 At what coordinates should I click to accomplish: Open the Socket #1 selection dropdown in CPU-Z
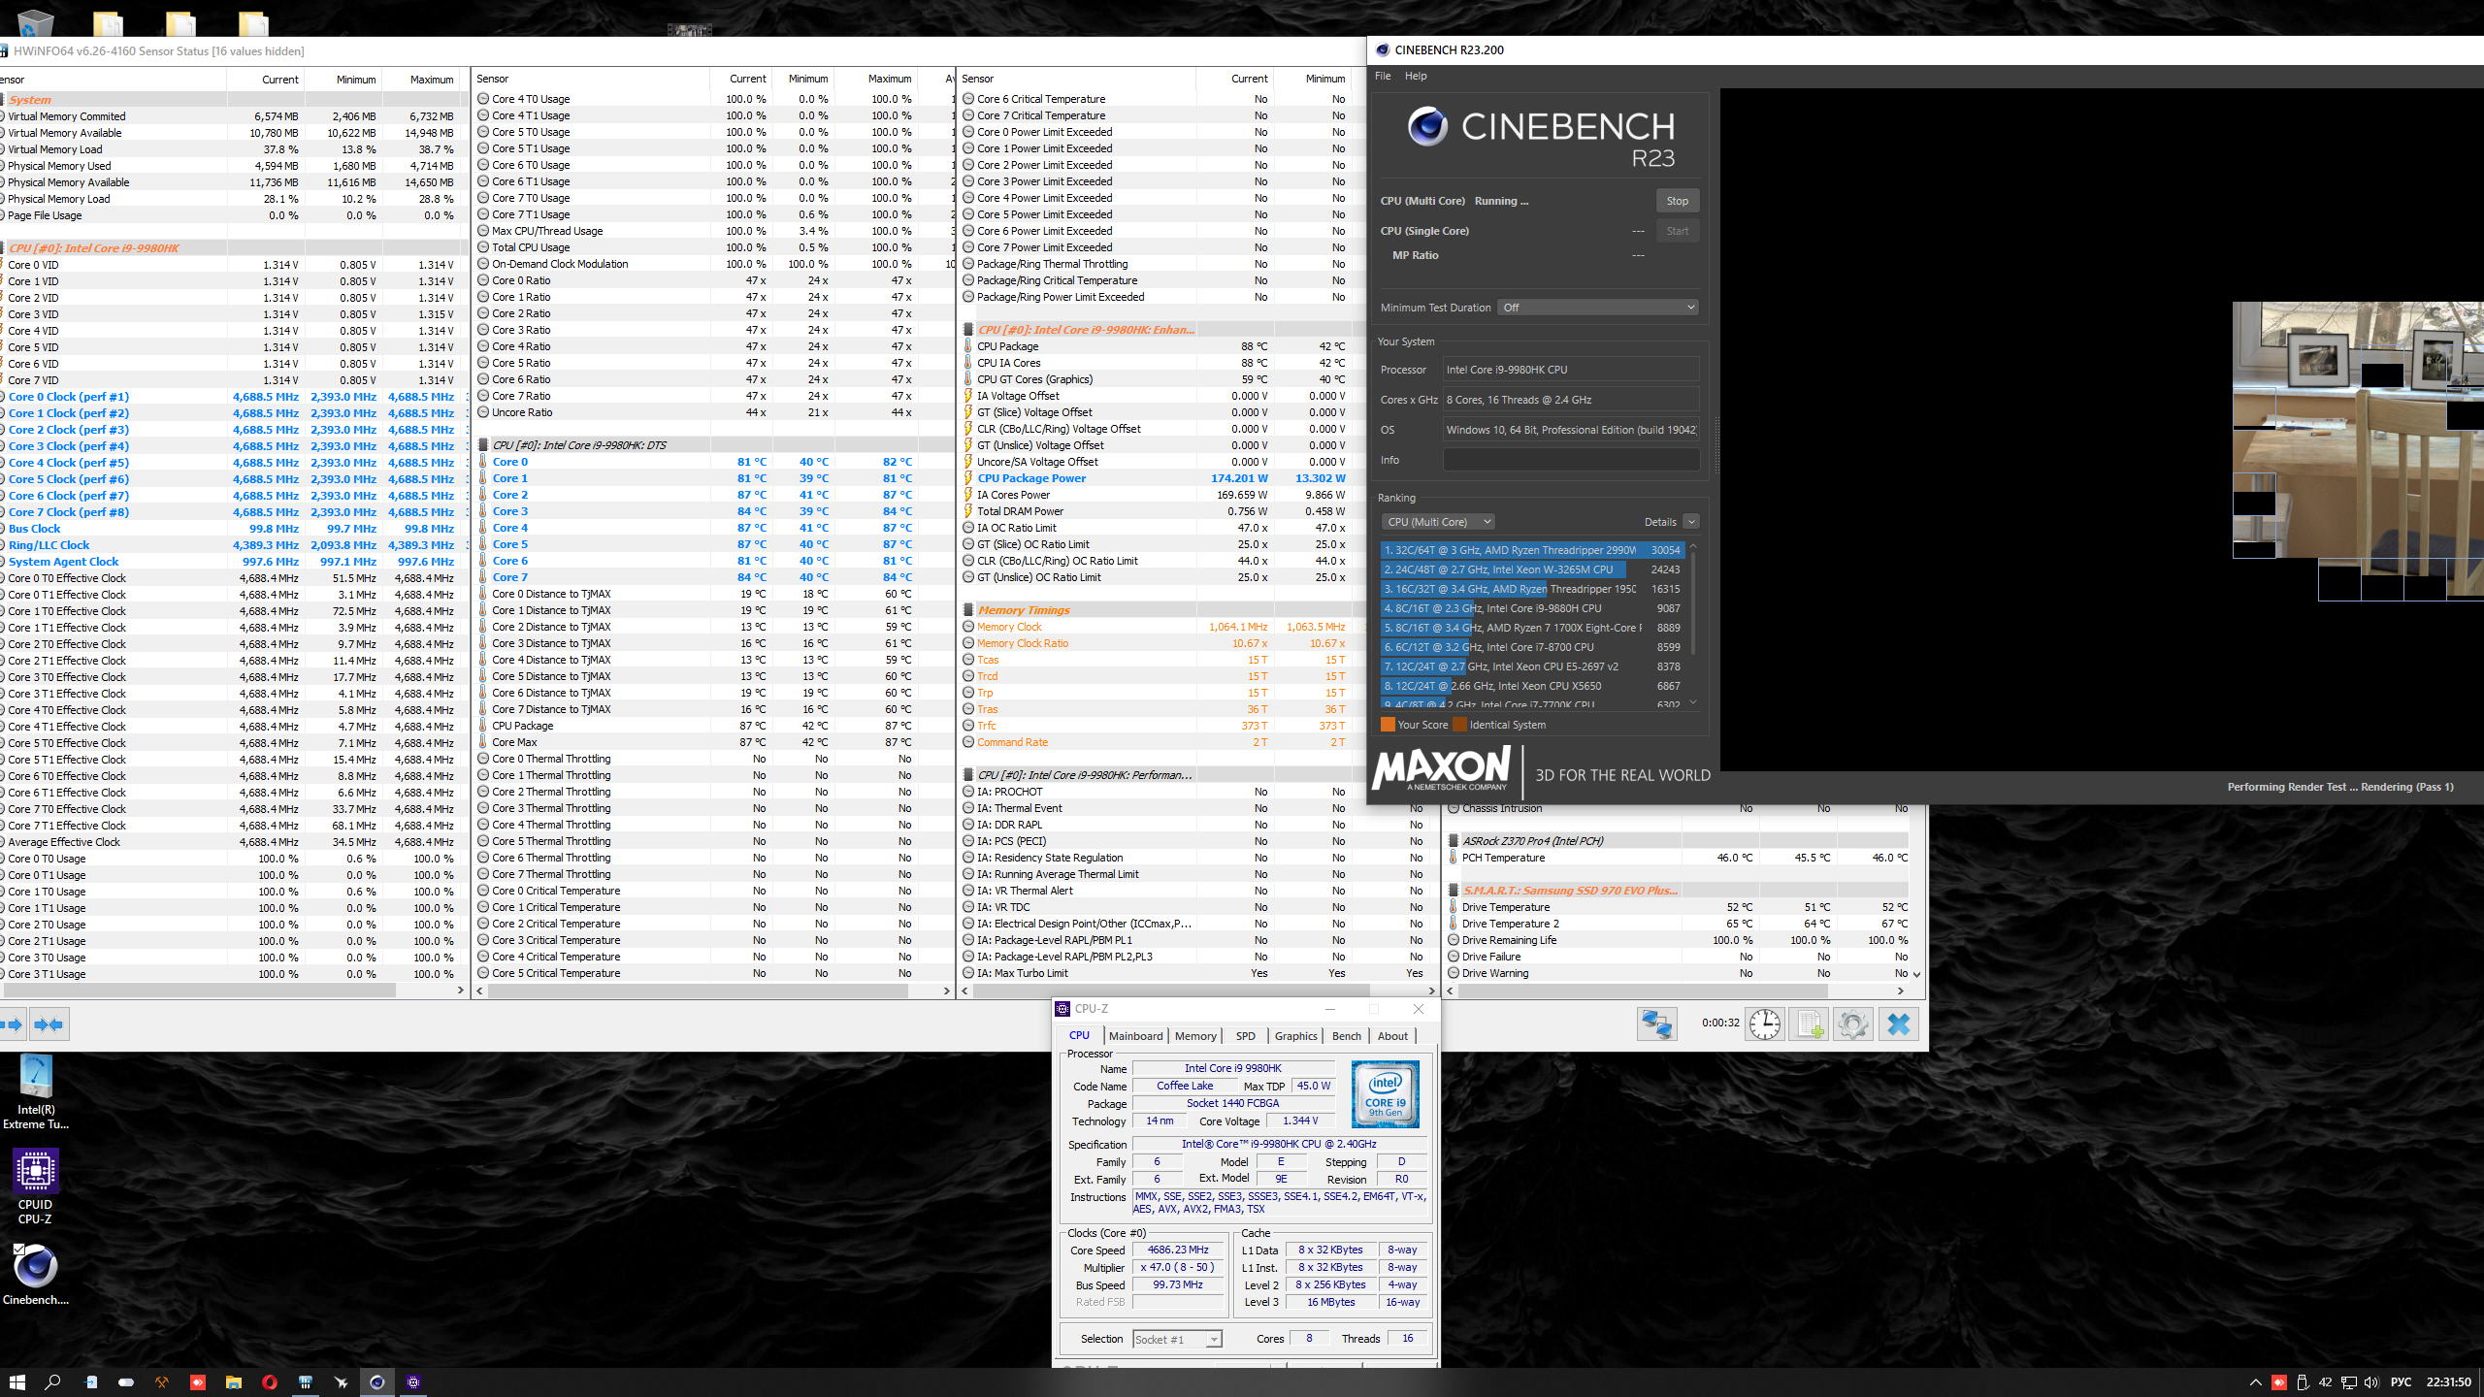coord(1177,1340)
